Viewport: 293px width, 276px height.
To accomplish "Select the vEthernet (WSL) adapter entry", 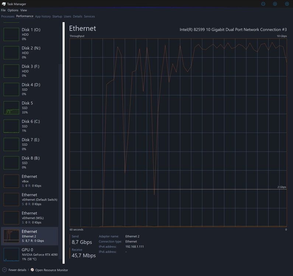I will click(30, 217).
